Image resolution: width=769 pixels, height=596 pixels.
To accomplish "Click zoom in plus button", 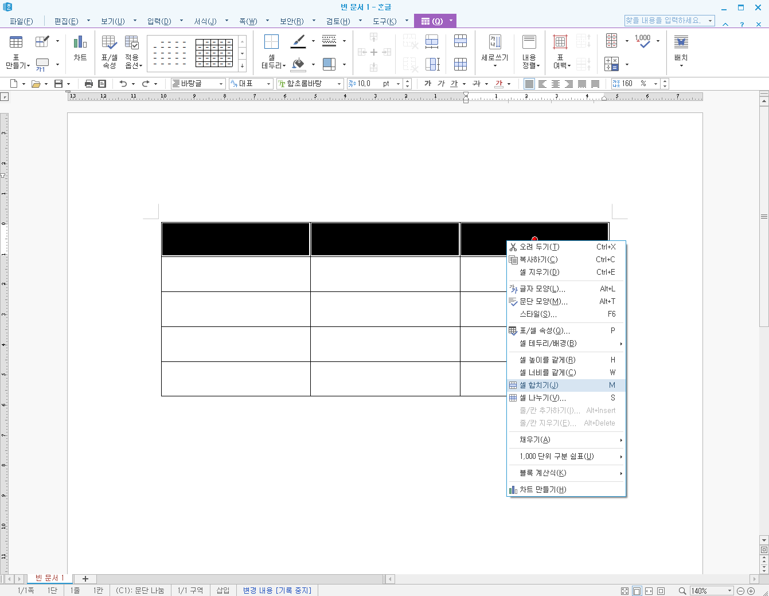I will point(751,591).
